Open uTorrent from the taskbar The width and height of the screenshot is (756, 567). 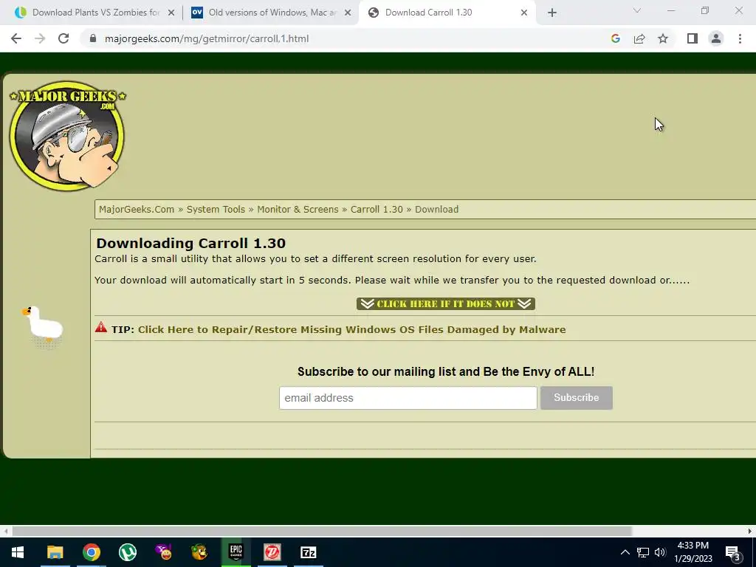128,552
